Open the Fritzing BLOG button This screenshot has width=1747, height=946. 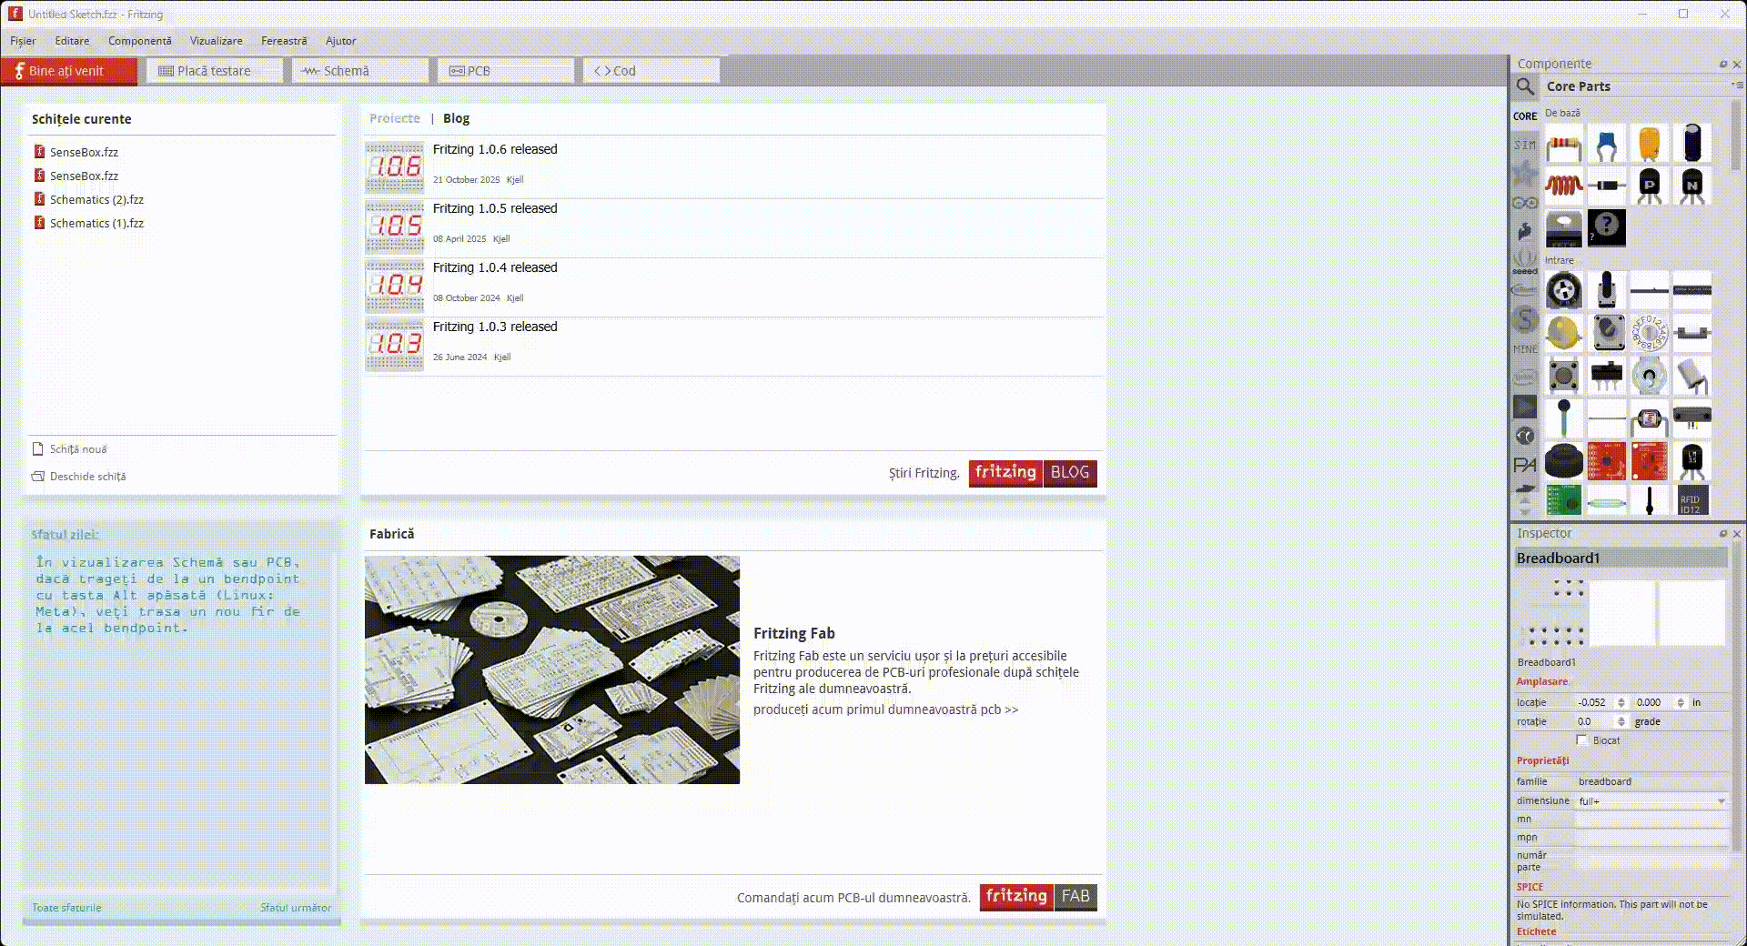point(1033,473)
